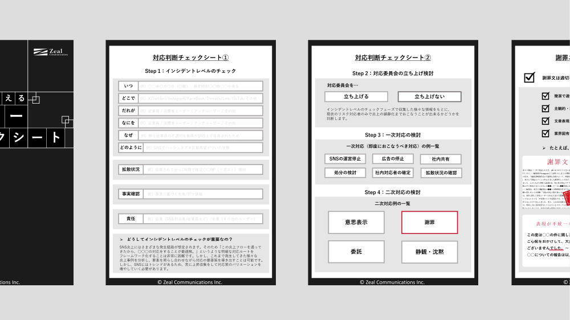Choose 処分の検討 option

tap(345, 173)
